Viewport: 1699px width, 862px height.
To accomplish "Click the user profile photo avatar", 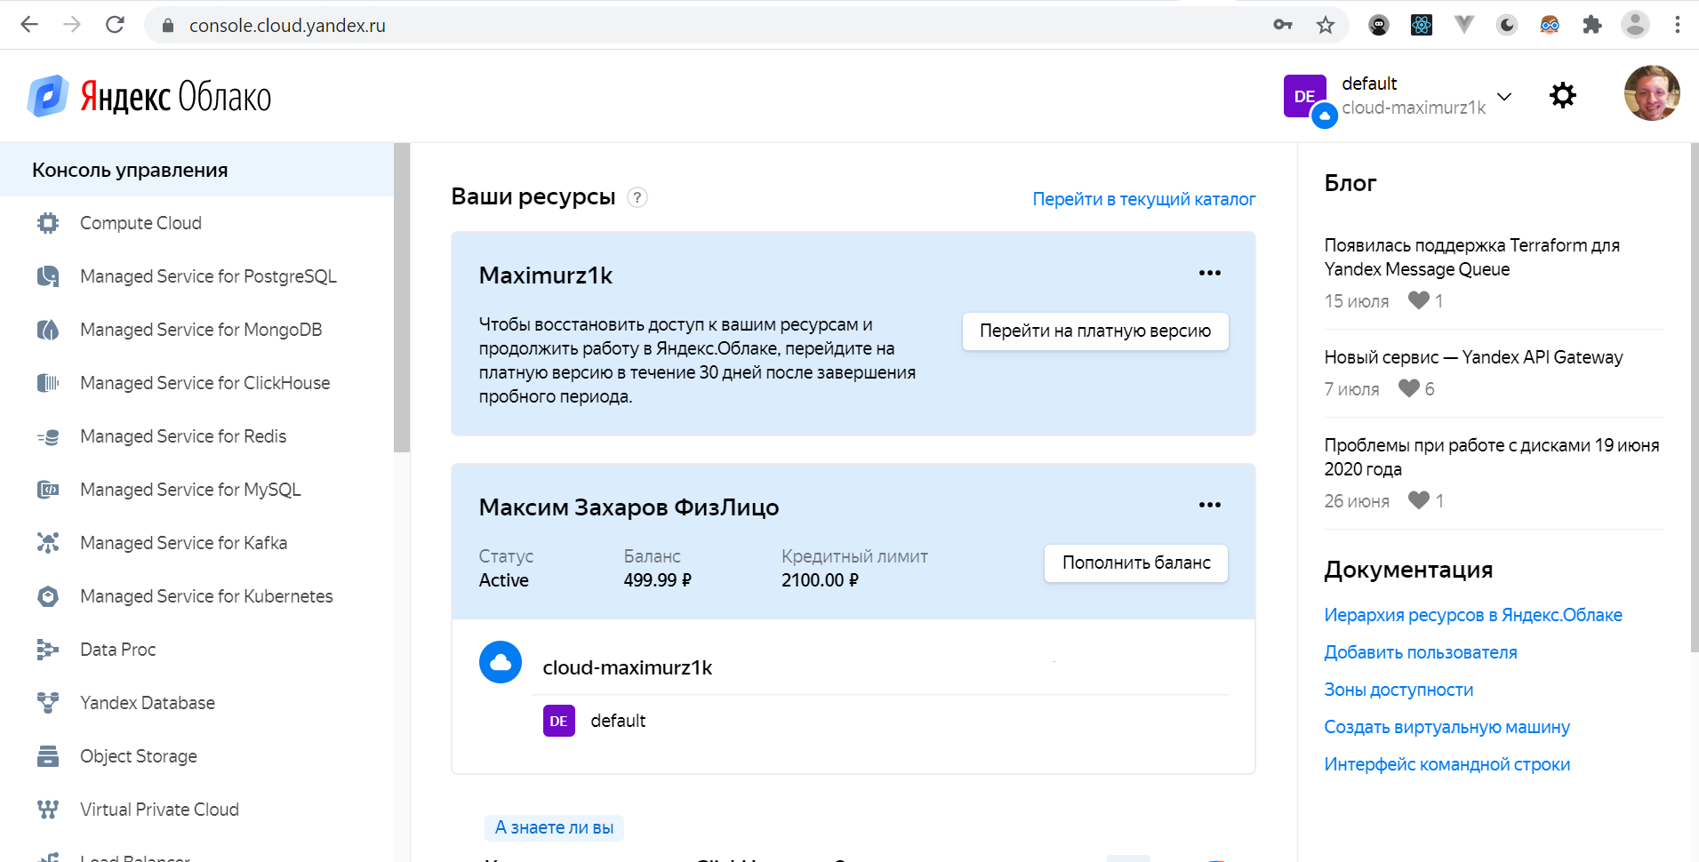I will 1652,93.
